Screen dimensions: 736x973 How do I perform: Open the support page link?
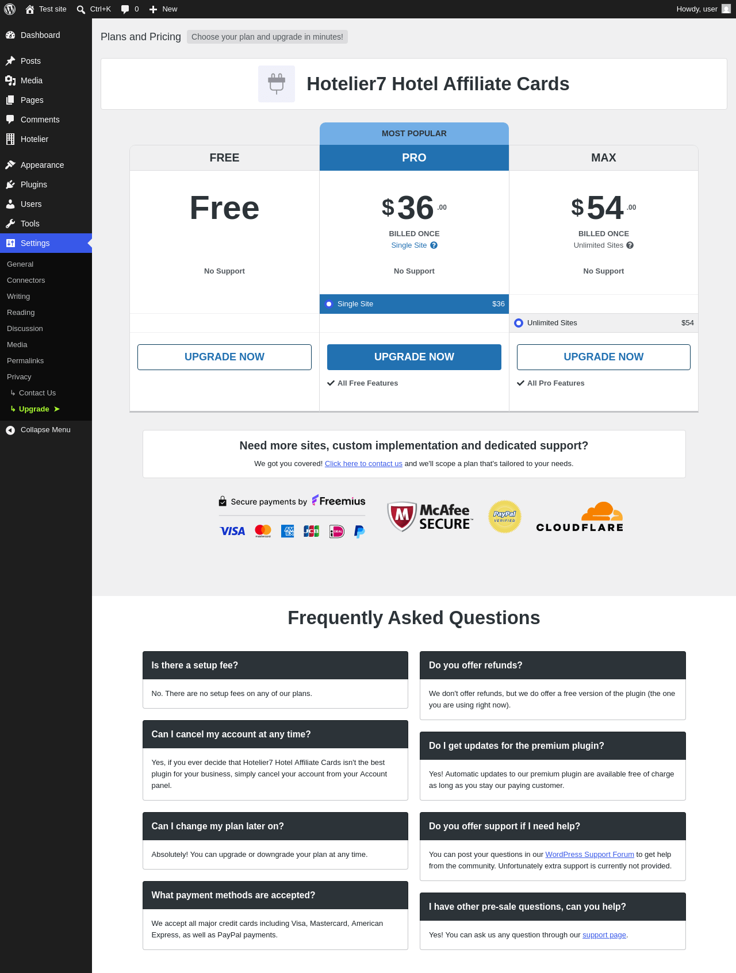(x=604, y=935)
